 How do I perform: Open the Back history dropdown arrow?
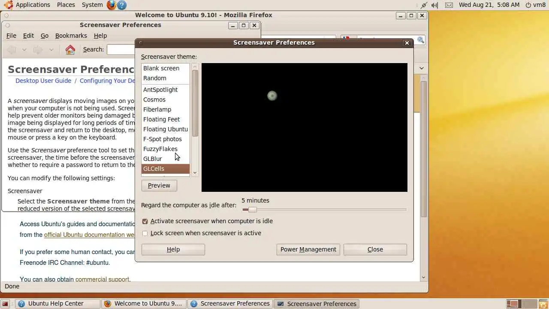tap(24, 50)
